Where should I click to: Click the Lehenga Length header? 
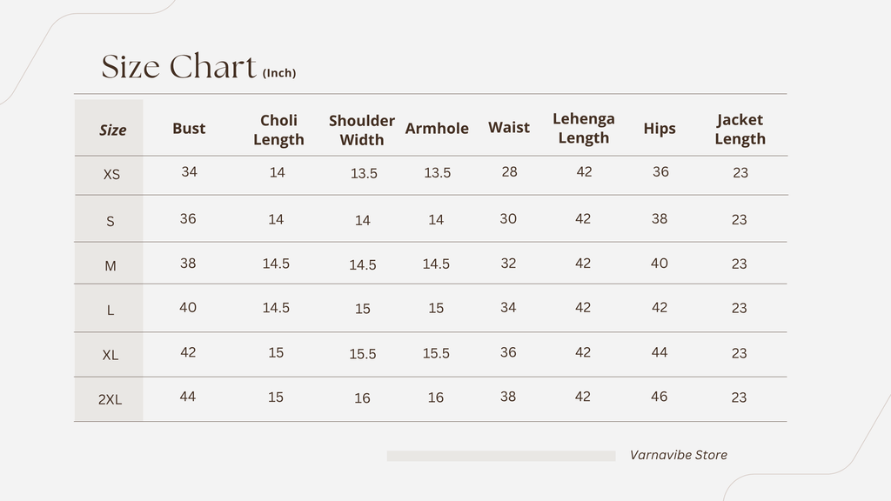click(584, 129)
